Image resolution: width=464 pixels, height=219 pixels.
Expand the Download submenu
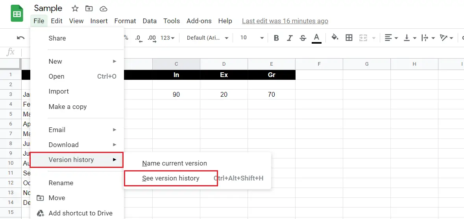[x=77, y=145]
